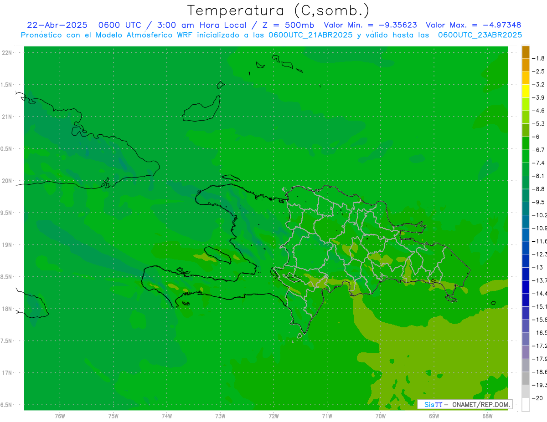Click the "22N" latitude label
This screenshot has height=422, width=547.
[x=7, y=53]
